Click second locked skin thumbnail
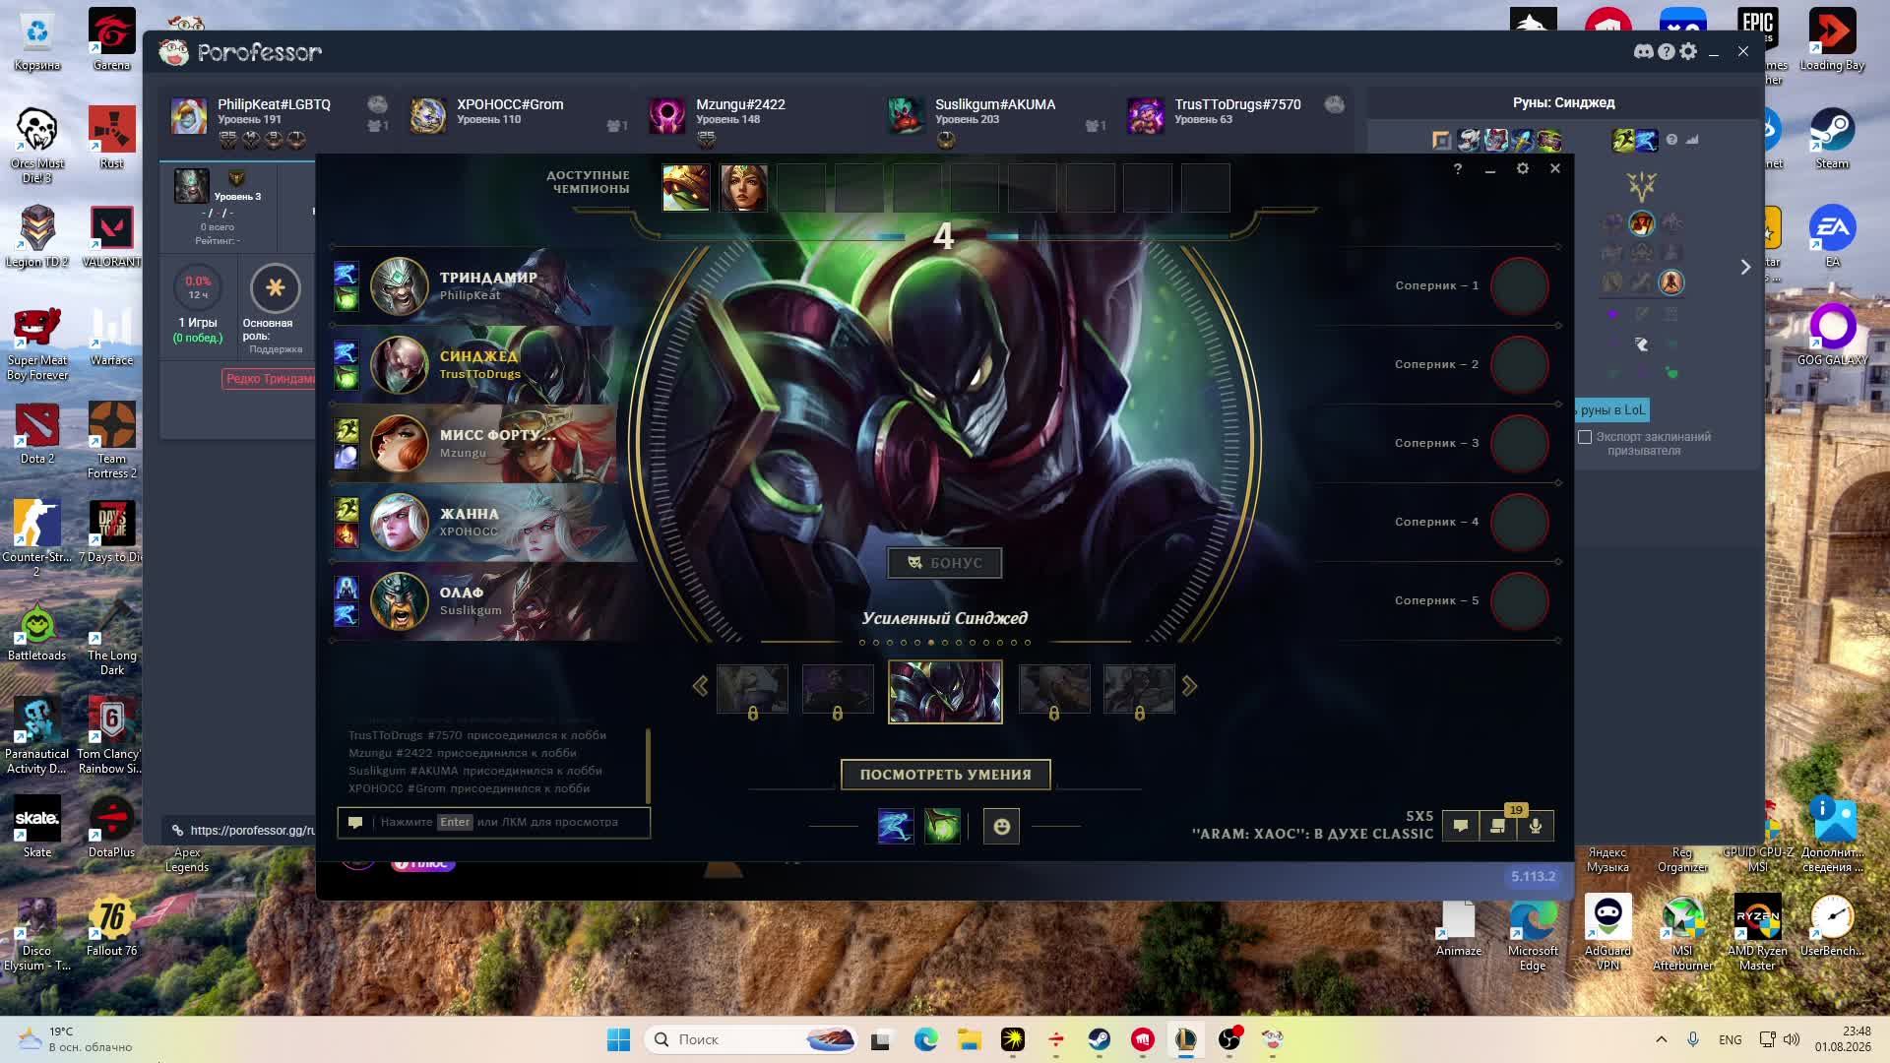This screenshot has width=1890, height=1063. pyautogui.click(x=838, y=689)
